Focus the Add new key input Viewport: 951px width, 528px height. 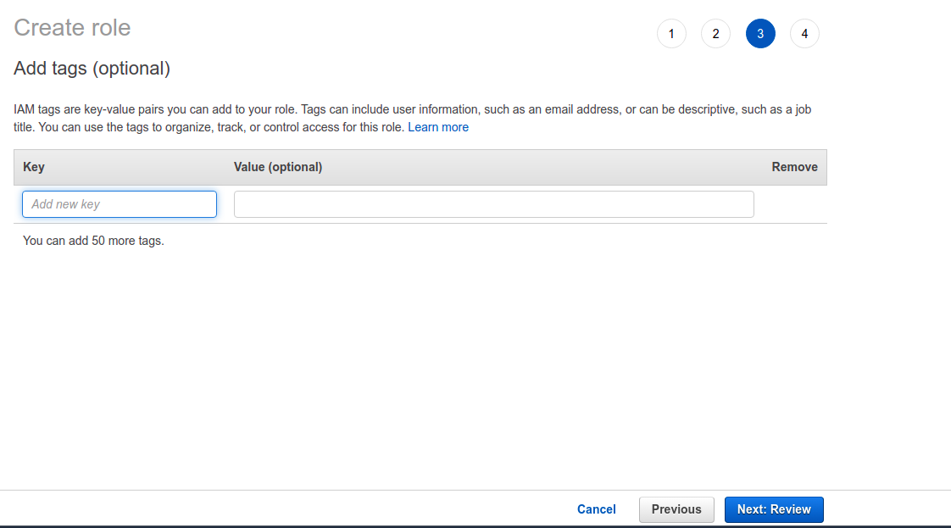coord(120,204)
